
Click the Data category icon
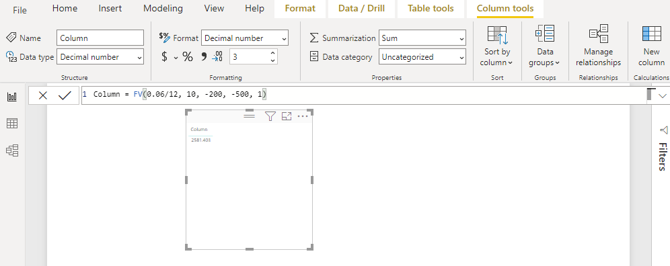tap(314, 57)
